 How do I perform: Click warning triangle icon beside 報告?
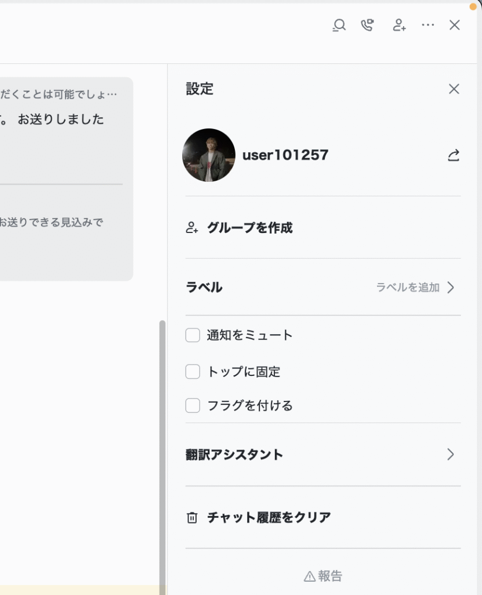(310, 576)
